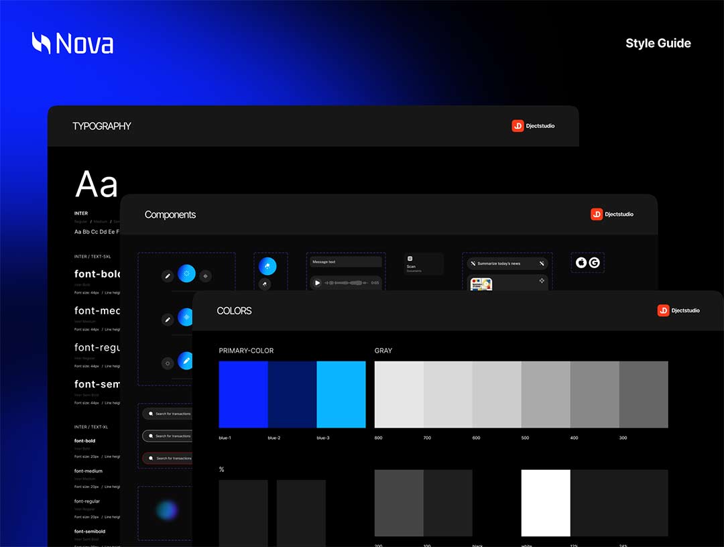724x547 pixels.
Task: Click the Google logo icon
Action: [594, 263]
